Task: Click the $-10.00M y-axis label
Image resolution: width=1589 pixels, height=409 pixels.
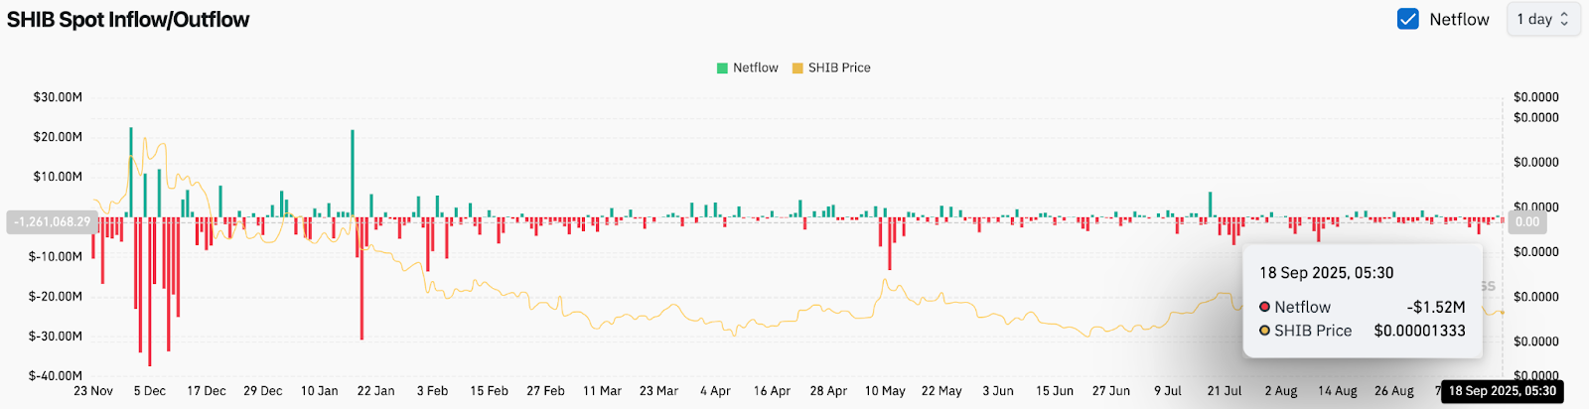Action: [57, 256]
